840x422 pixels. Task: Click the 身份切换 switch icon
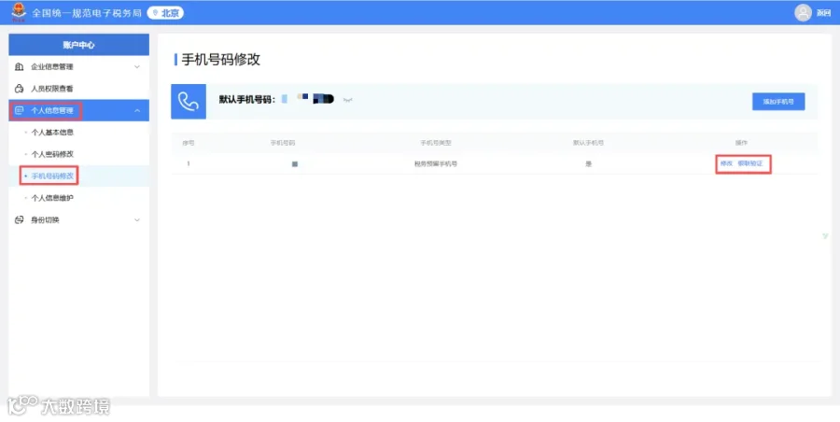pyautogui.click(x=20, y=219)
